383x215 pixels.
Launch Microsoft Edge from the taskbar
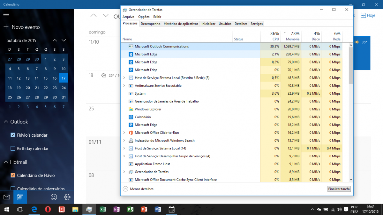[x=34, y=209]
